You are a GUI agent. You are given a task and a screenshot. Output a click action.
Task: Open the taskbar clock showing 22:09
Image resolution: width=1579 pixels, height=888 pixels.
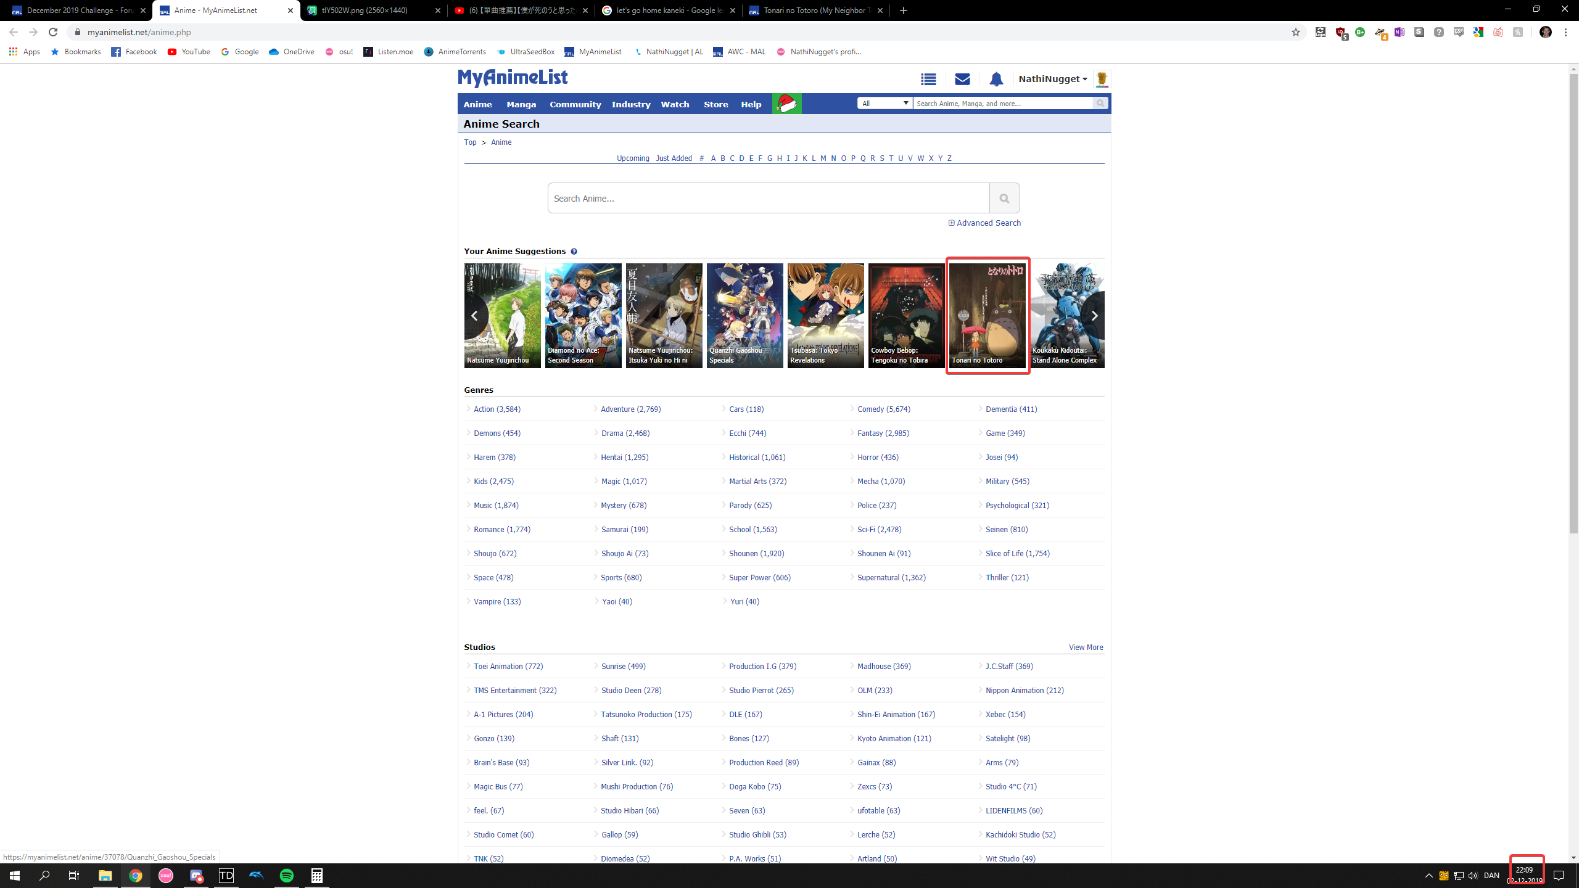click(x=1525, y=875)
